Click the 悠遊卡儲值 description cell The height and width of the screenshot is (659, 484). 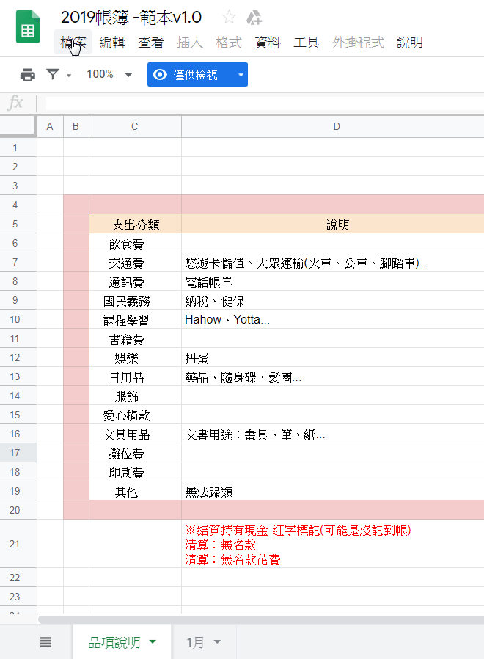click(x=333, y=262)
